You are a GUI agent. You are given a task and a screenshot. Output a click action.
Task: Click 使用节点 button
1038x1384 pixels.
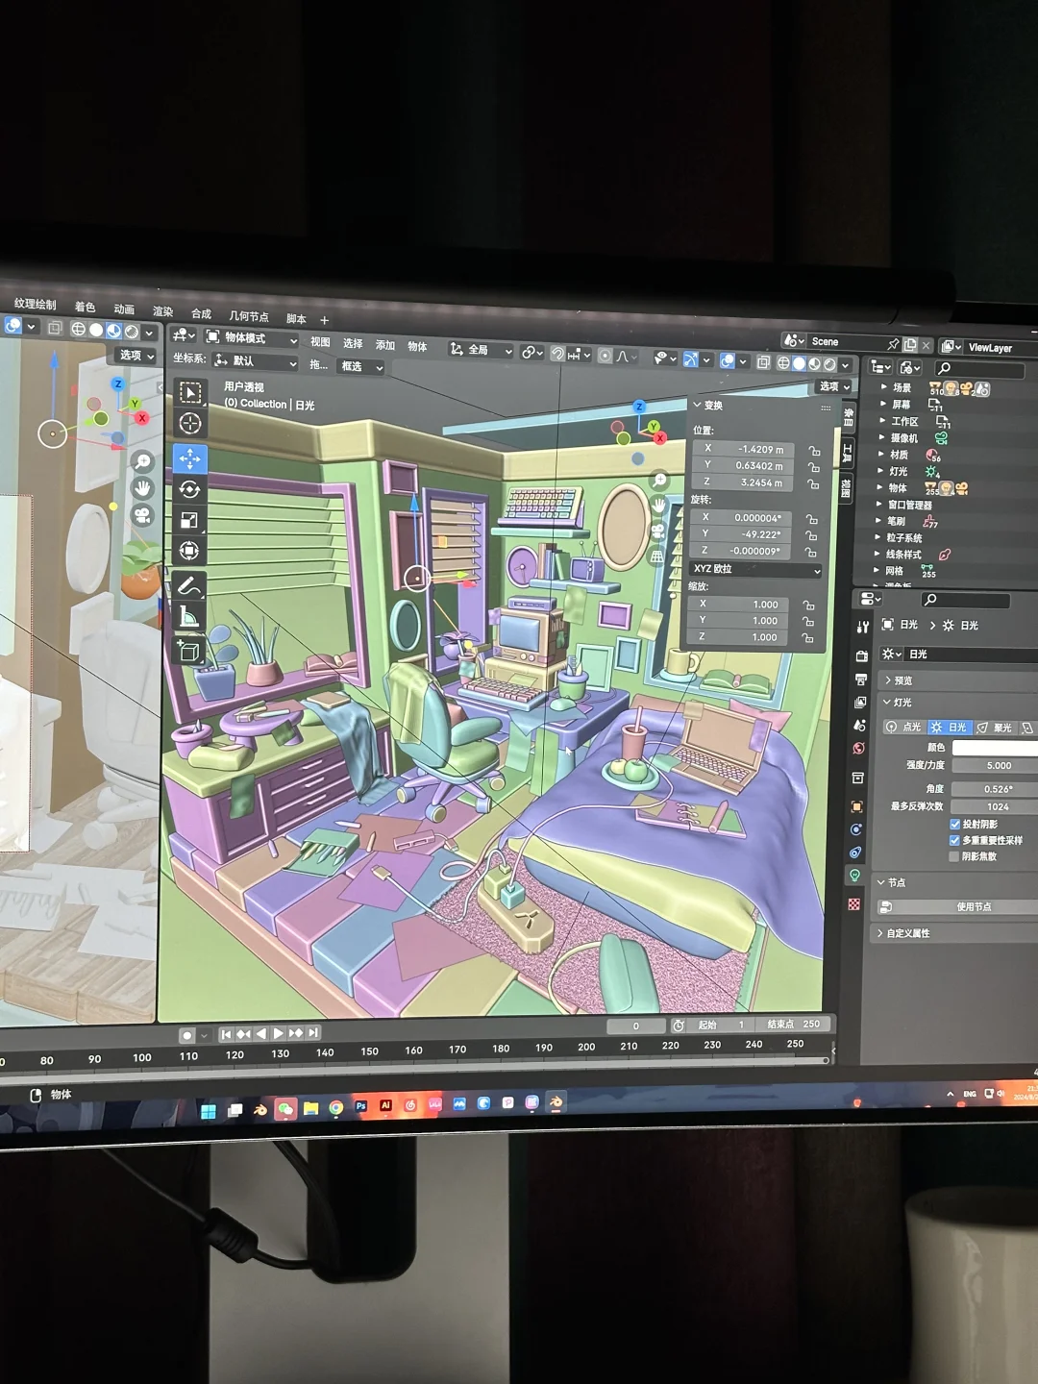click(957, 906)
